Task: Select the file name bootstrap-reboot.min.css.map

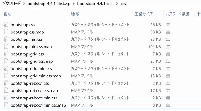Action: coord(38,105)
